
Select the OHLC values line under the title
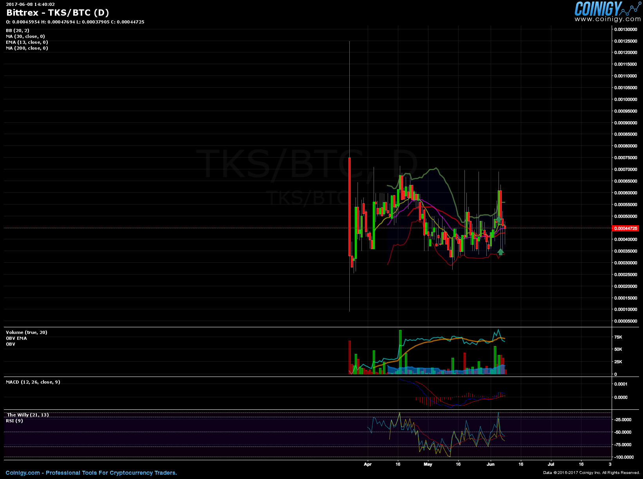point(75,22)
